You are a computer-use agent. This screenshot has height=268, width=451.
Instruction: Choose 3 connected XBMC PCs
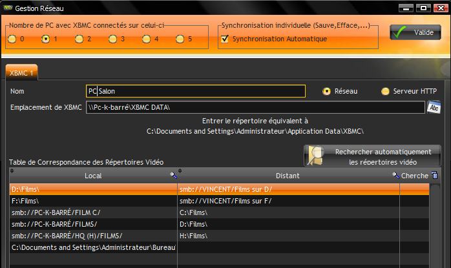tap(112, 39)
